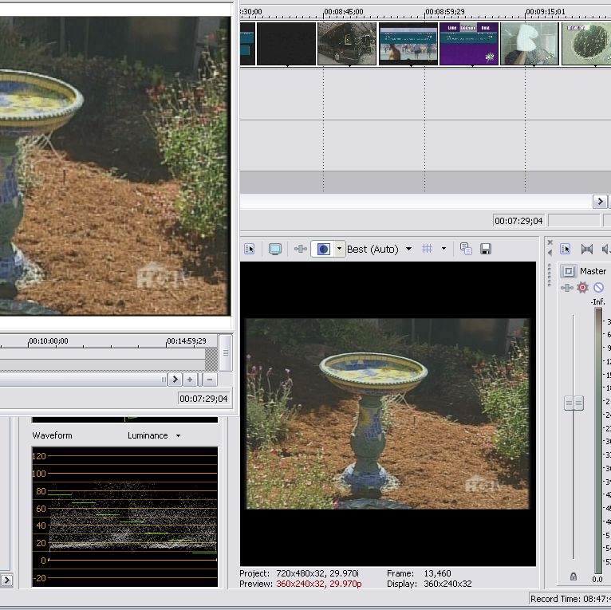Select the all-black clip on the timeline
The height and width of the screenshot is (610, 611).
pyautogui.click(x=286, y=44)
